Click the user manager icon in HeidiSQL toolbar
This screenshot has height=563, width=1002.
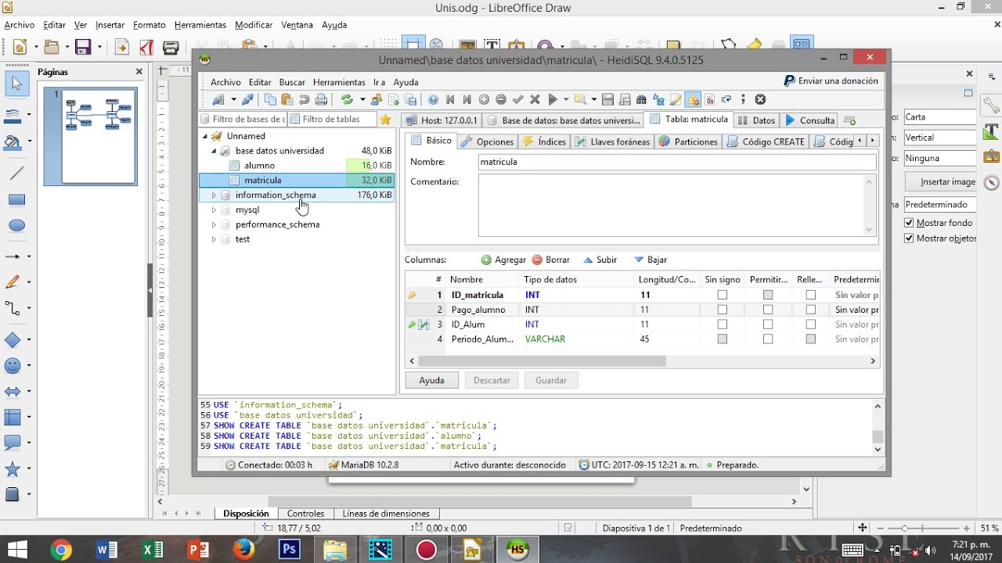pos(377,99)
